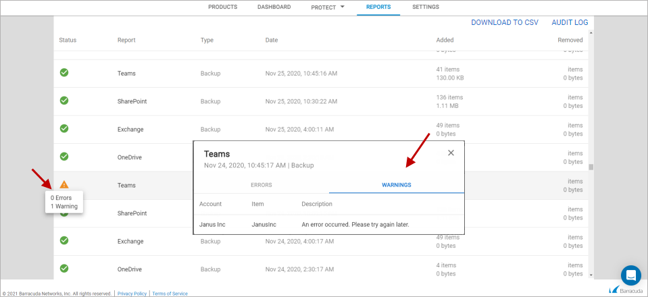Click the Removed column header

[x=570, y=40]
